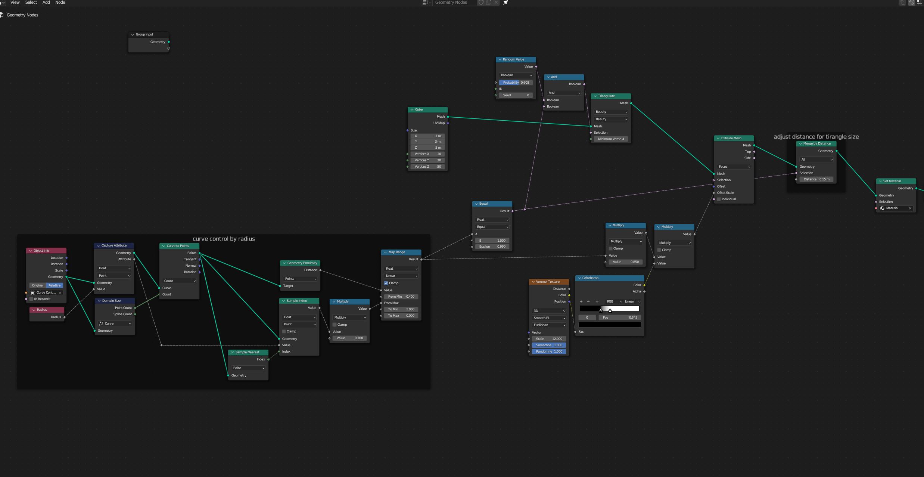Open the Add menu
The image size is (924, 477).
[x=46, y=3]
